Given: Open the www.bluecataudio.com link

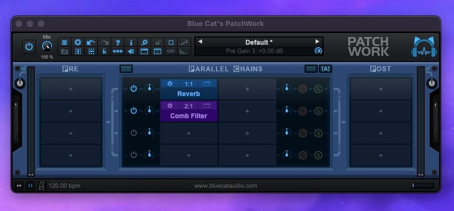Looking at the screenshot, I should click(x=225, y=186).
